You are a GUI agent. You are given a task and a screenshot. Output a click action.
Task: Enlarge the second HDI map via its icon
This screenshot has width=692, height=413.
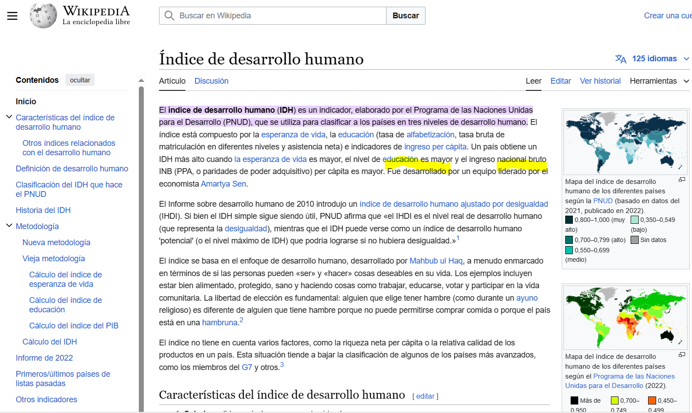click(682, 355)
